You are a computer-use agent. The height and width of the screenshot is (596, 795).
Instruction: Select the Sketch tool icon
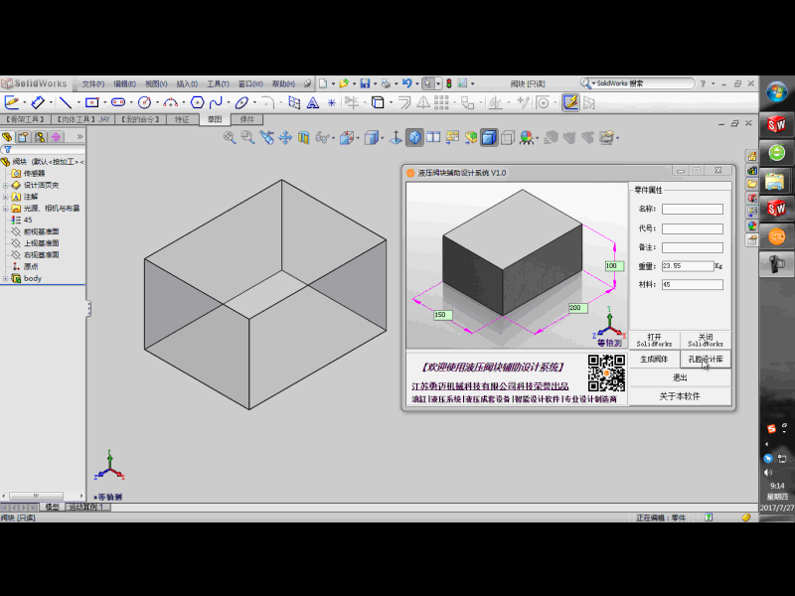click(x=11, y=102)
